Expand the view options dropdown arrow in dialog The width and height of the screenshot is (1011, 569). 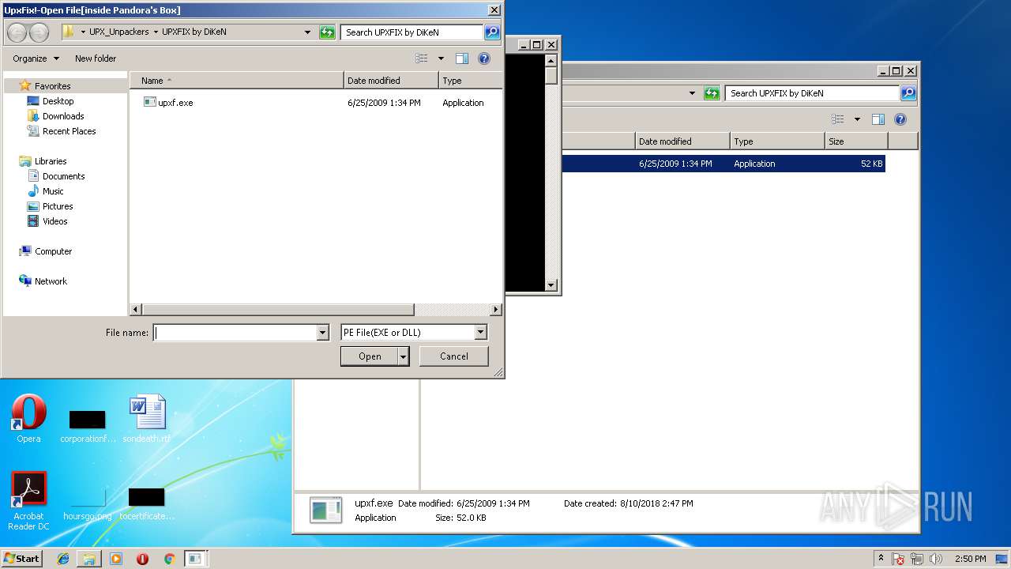pos(441,58)
